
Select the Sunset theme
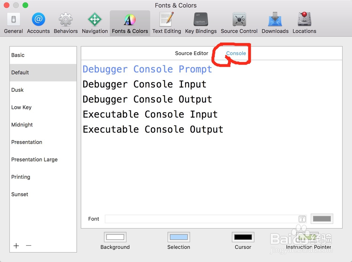click(x=43, y=194)
